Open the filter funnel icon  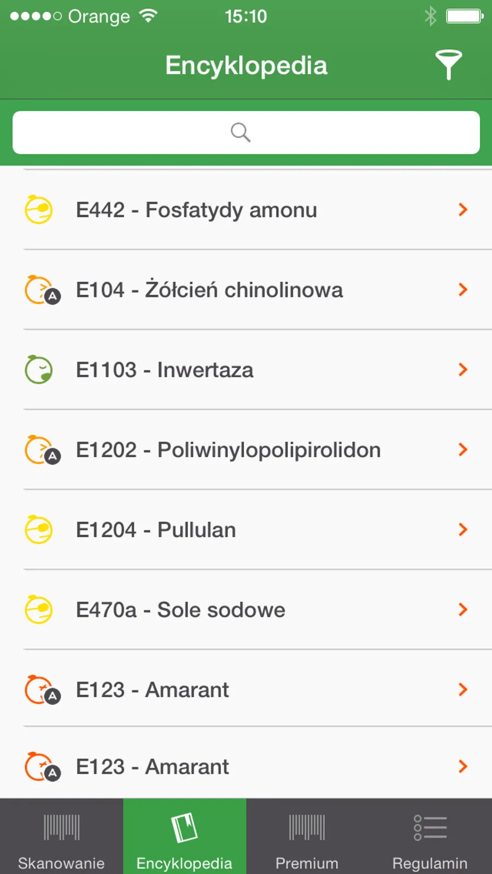coord(448,65)
